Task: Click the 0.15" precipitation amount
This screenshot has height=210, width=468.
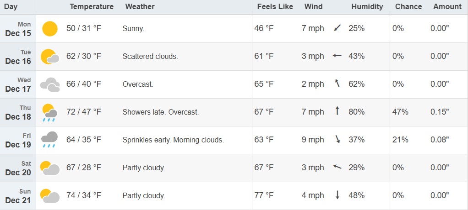Action: (440, 112)
